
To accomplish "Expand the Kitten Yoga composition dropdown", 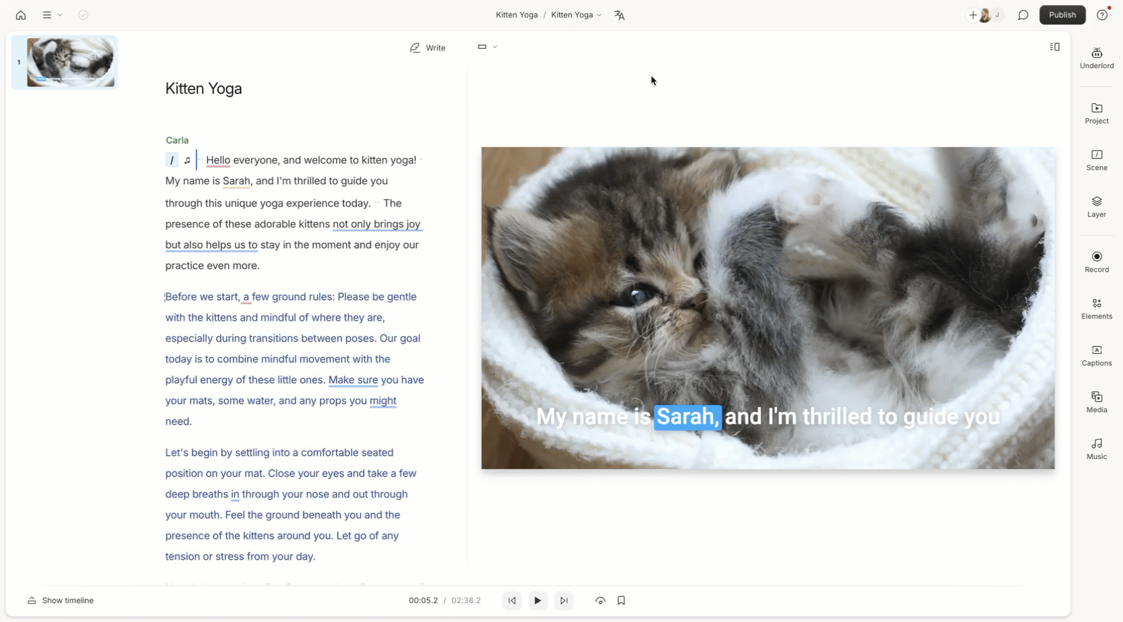I will pyautogui.click(x=576, y=15).
